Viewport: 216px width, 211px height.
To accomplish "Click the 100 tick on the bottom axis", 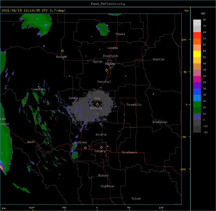I will pyautogui.click(x=161, y=208).
